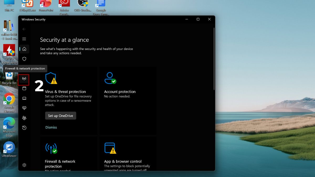Screen dimensions: 315x177
Task: Select the Google Chrome desktop shortcut
Action: pyautogui.click(x=9, y=103)
